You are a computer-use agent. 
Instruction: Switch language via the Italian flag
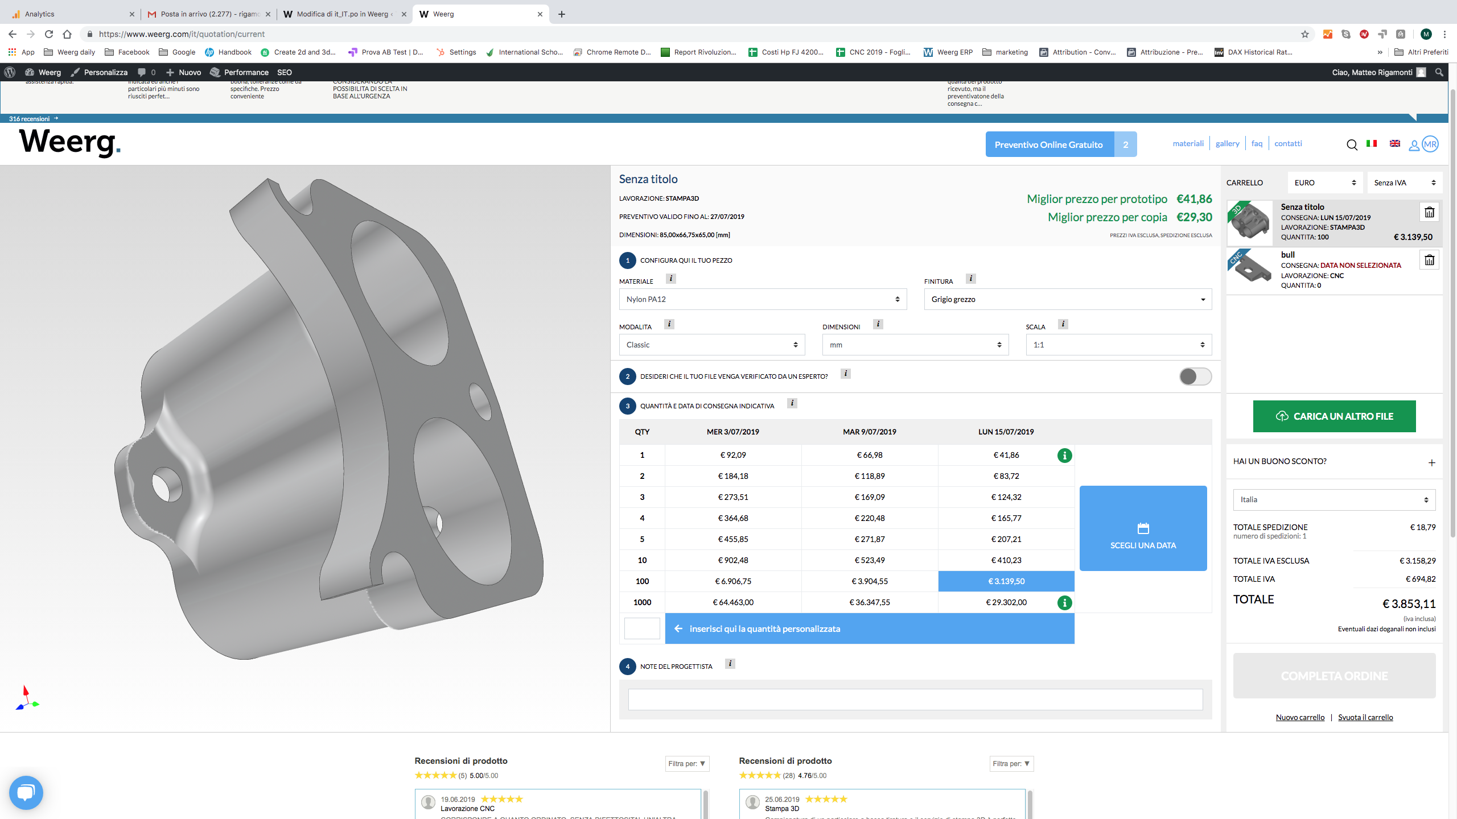(1372, 143)
